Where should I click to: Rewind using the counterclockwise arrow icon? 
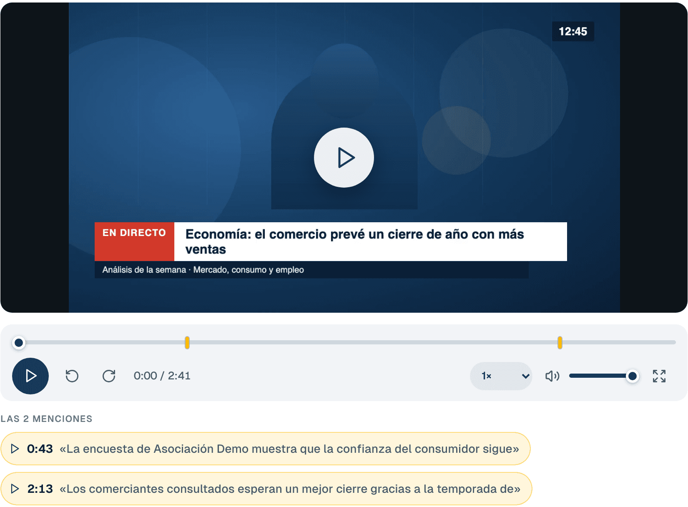point(72,376)
